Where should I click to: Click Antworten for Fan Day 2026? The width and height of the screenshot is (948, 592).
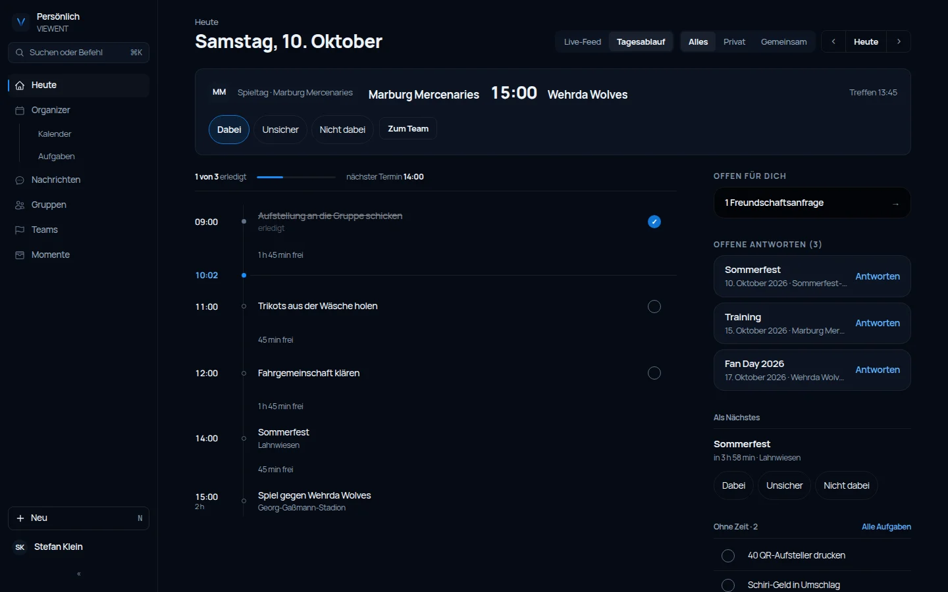tap(878, 370)
